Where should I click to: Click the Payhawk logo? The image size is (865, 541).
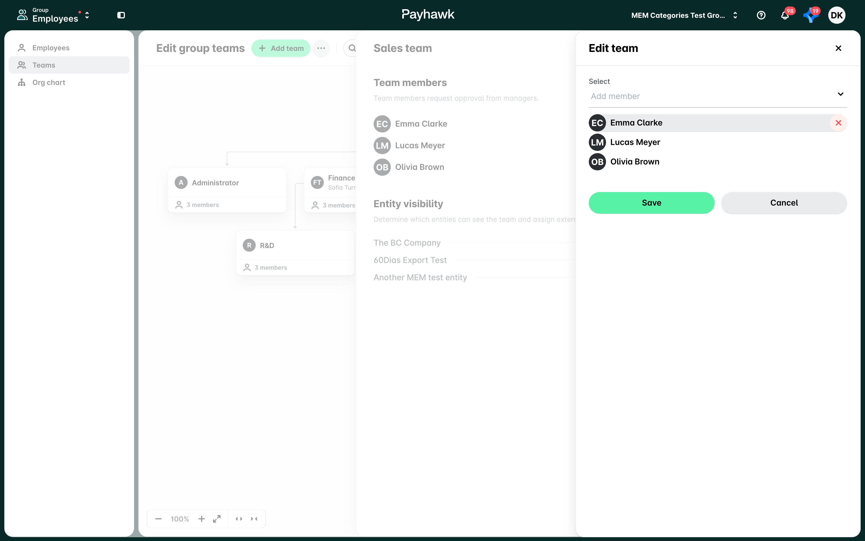(x=428, y=14)
